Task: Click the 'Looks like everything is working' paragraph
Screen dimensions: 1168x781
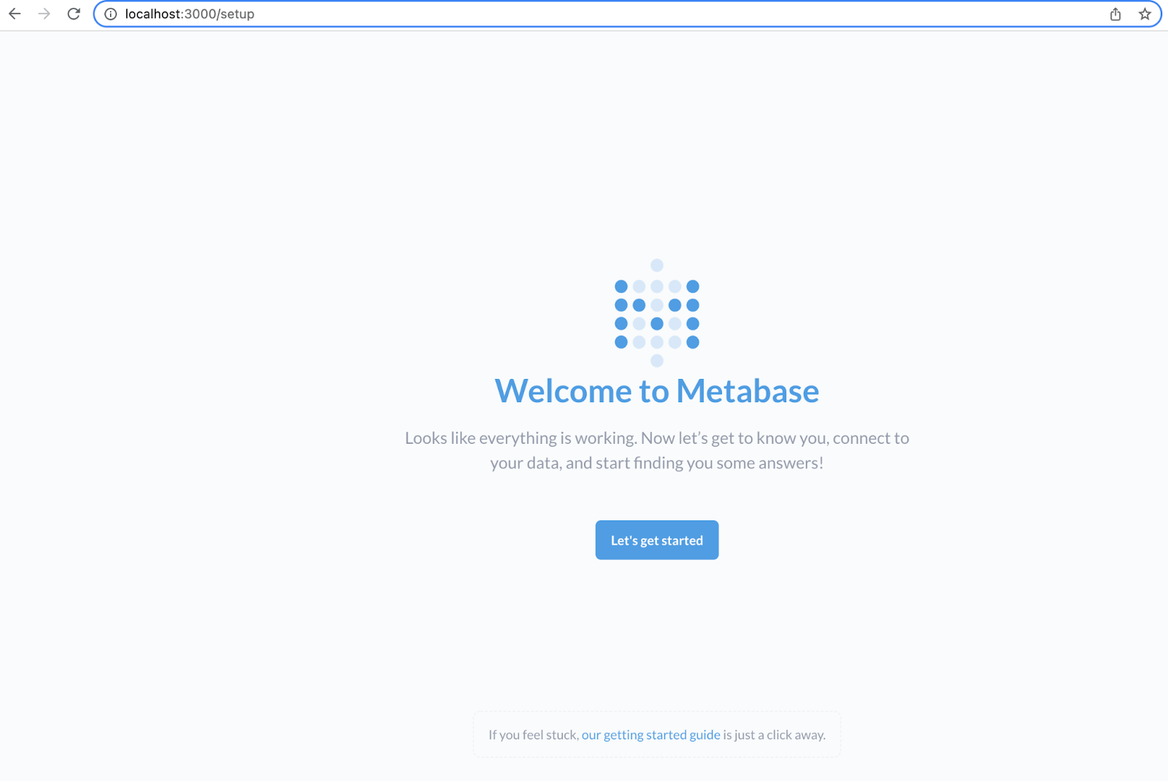Action: click(x=657, y=450)
